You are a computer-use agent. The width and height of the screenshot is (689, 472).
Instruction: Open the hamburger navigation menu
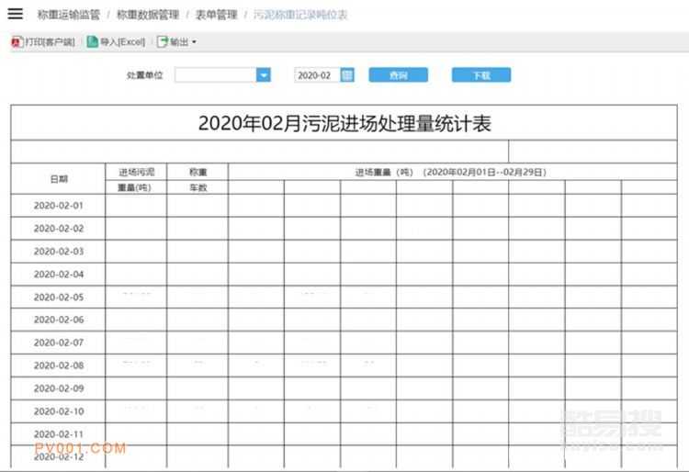[16, 15]
